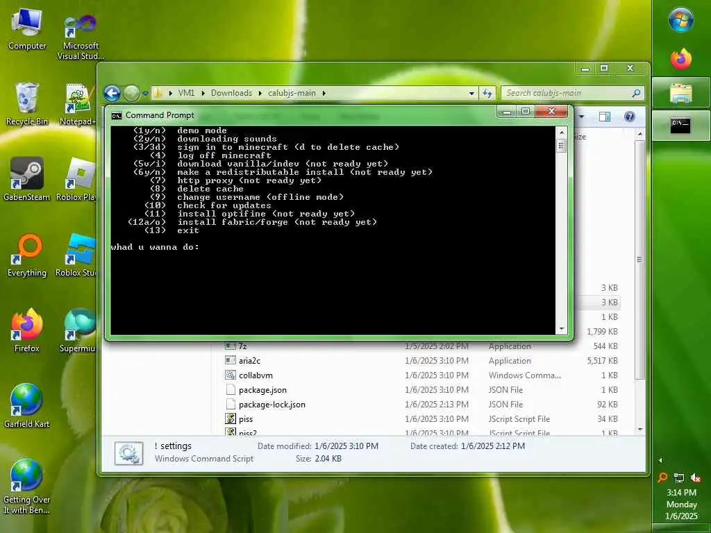The height and width of the screenshot is (533, 711).
Task: Minimize the Command Prompt window
Action: 507,111
